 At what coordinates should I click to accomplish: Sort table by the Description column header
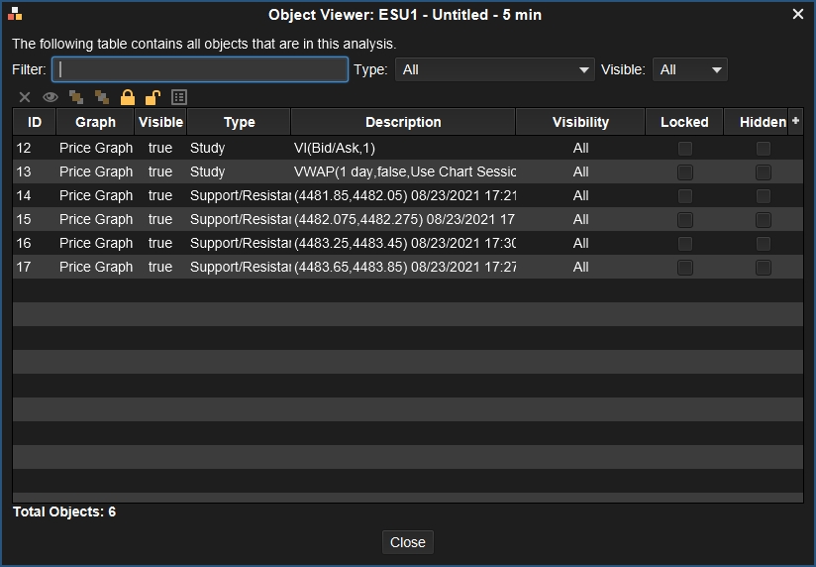[x=403, y=122]
